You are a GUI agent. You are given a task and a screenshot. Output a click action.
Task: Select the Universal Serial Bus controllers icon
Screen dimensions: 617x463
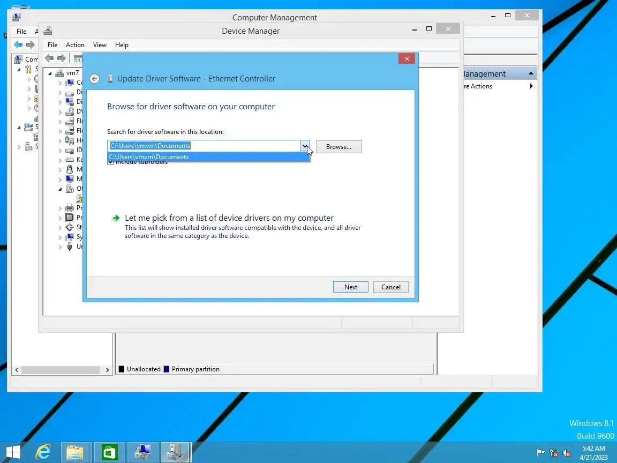[70, 247]
